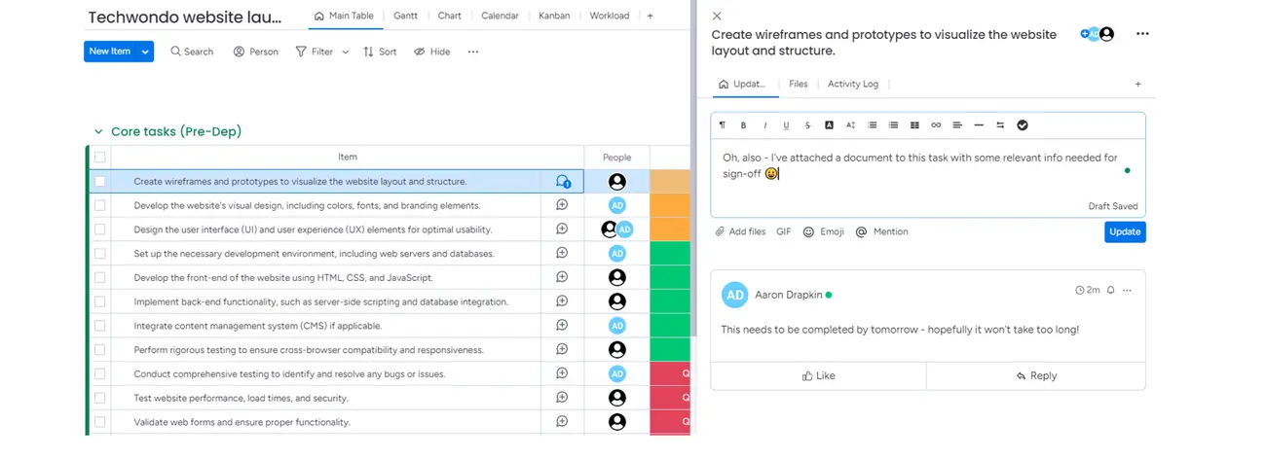Collapse the Core tasks (Pre-Dep) group
Image resolution: width=1266 pixels, height=459 pixels.
point(97,132)
